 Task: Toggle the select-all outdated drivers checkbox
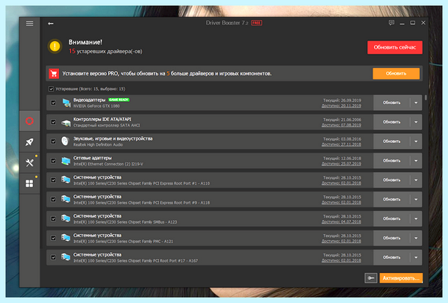pos(51,89)
